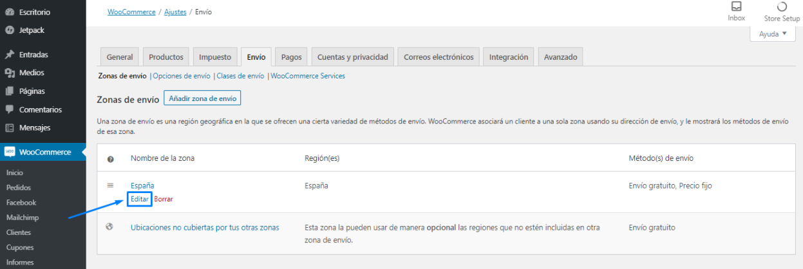Open the Impuesto tab
This screenshot has width=803, height=269.
tap(215, 57)
